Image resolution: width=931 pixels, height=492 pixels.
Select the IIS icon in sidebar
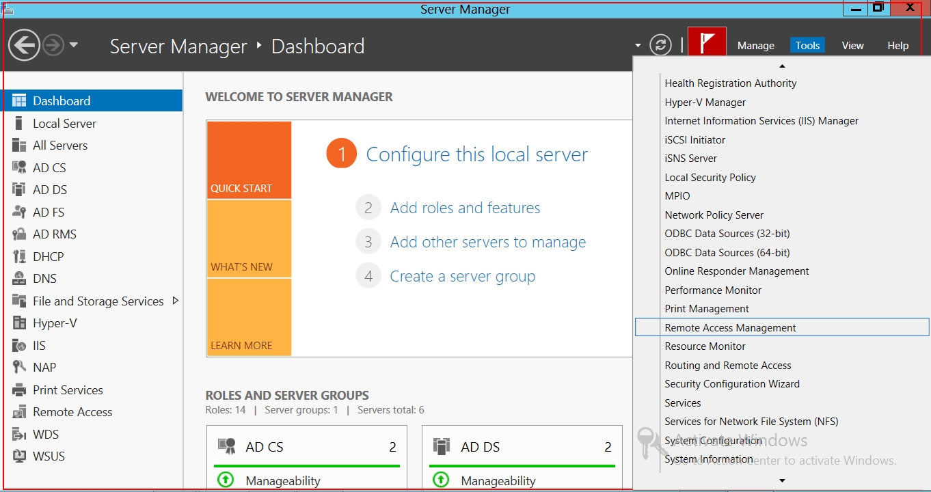(x=19, y=346)
